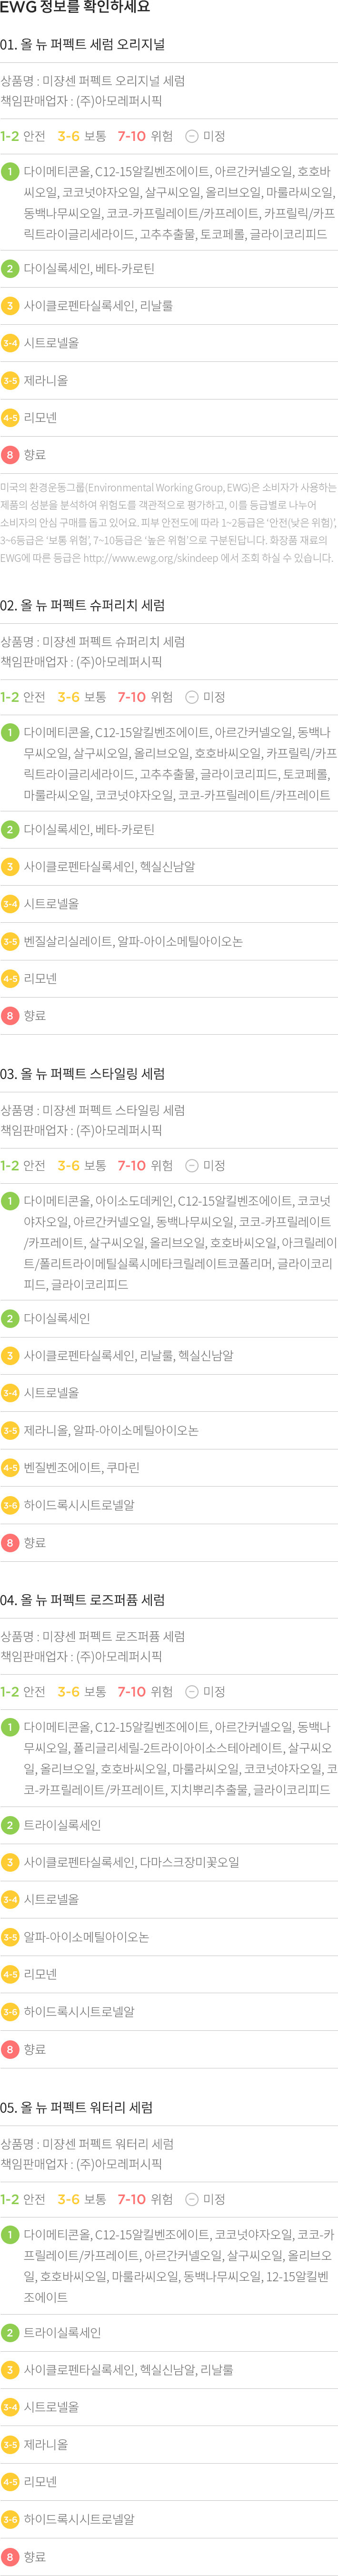Click the 알파-아이소메틸아이오논 row in 로즈퍼퓸 section
The image size is (338, 2576).
coord(169,1937)
